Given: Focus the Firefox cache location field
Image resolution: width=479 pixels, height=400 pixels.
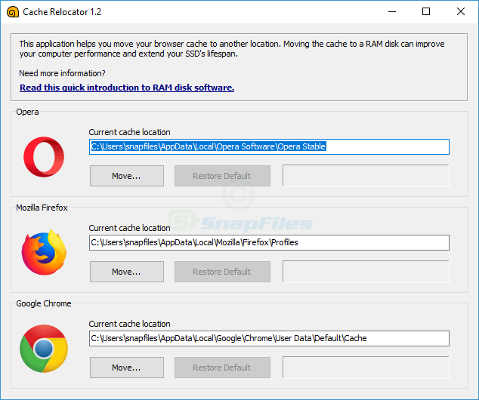Looking at the screenshot, I should (x=269, y=242).
